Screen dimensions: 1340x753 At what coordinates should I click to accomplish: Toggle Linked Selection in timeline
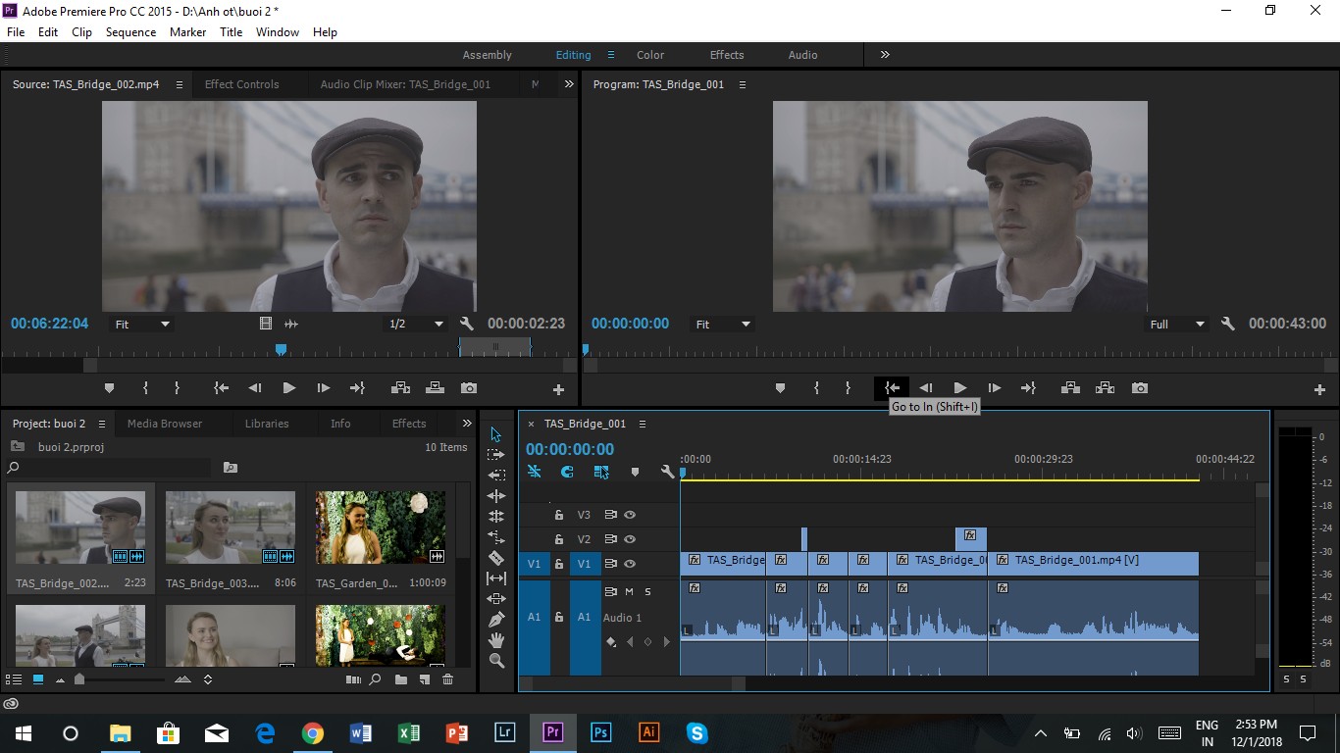[x=601, y=472]
